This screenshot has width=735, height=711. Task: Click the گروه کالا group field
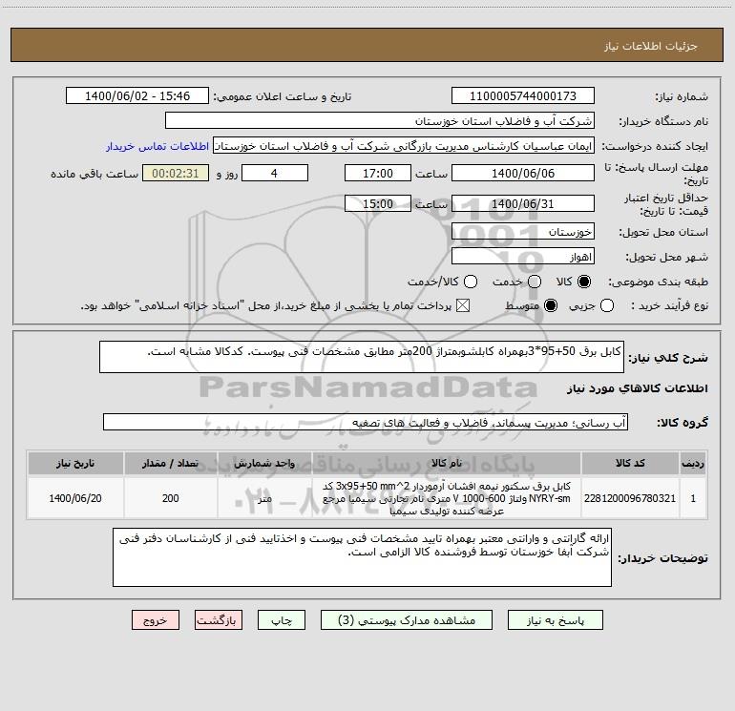pos(366,422)
